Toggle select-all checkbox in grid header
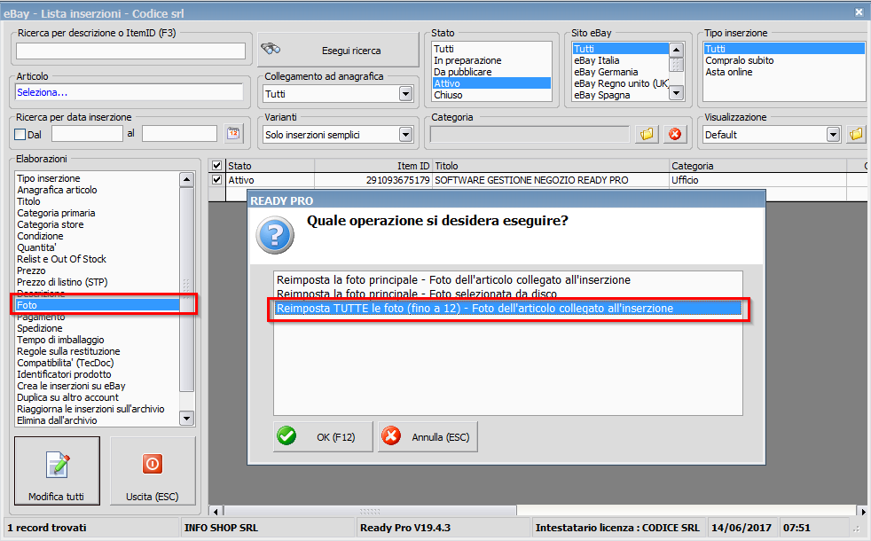 (217, 166)
